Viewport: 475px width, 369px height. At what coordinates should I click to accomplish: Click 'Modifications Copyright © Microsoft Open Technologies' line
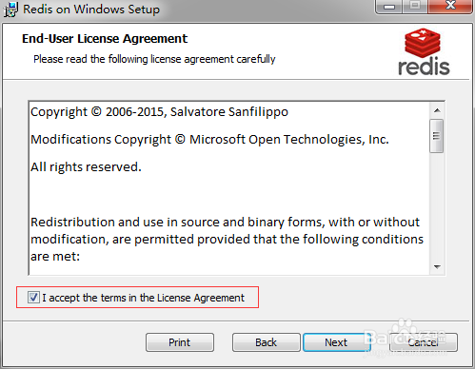tap(209, 140)
